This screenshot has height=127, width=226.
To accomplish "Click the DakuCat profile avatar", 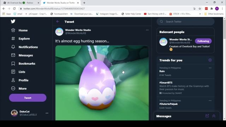I will (14, 113).
